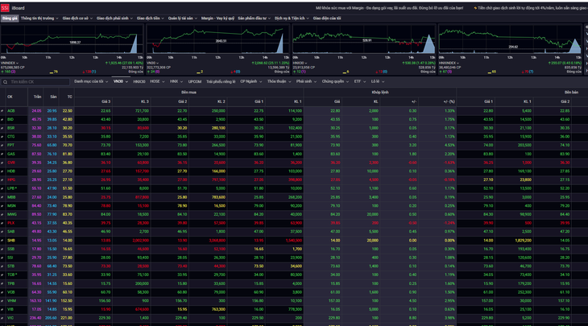The image size is (588, 326).
Task: Click the pin icon beside VIC
Action: pyautogui.click(x=2, y=318)
